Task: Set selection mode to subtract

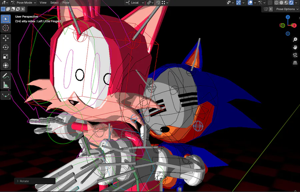Action: (x=13, y=9)
